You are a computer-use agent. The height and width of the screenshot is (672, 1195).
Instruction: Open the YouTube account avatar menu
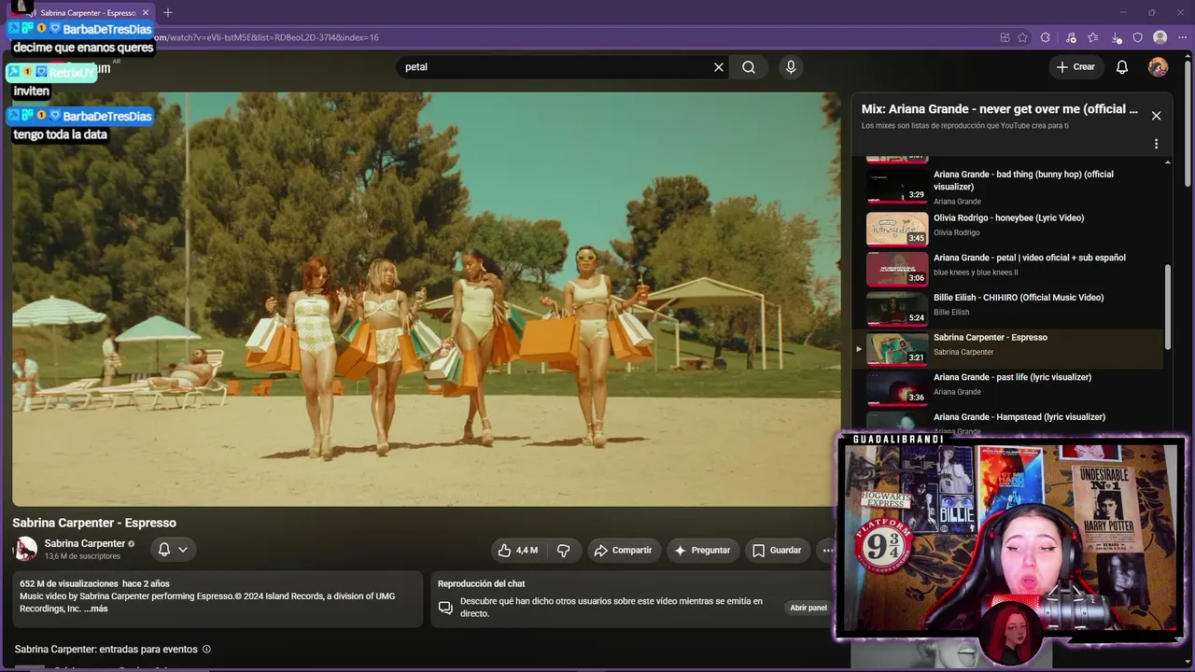[1158, 67]
